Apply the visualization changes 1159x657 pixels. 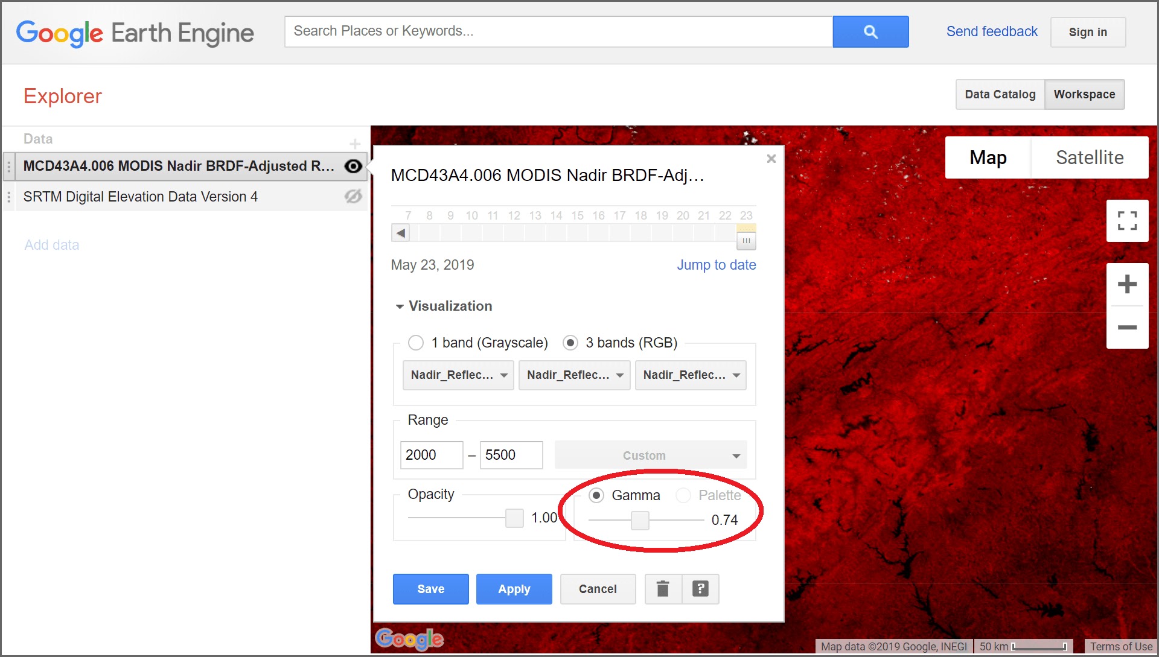tap(514, 589)
